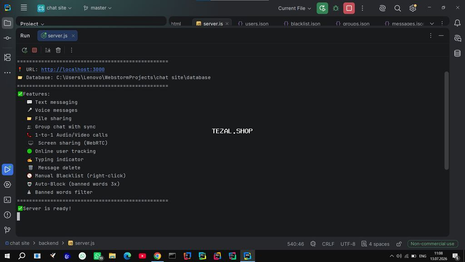Change UTF-8 file encoding
The width and height of the screenshot is (465, 262).
pyautogui.click(x=348, y=244)
